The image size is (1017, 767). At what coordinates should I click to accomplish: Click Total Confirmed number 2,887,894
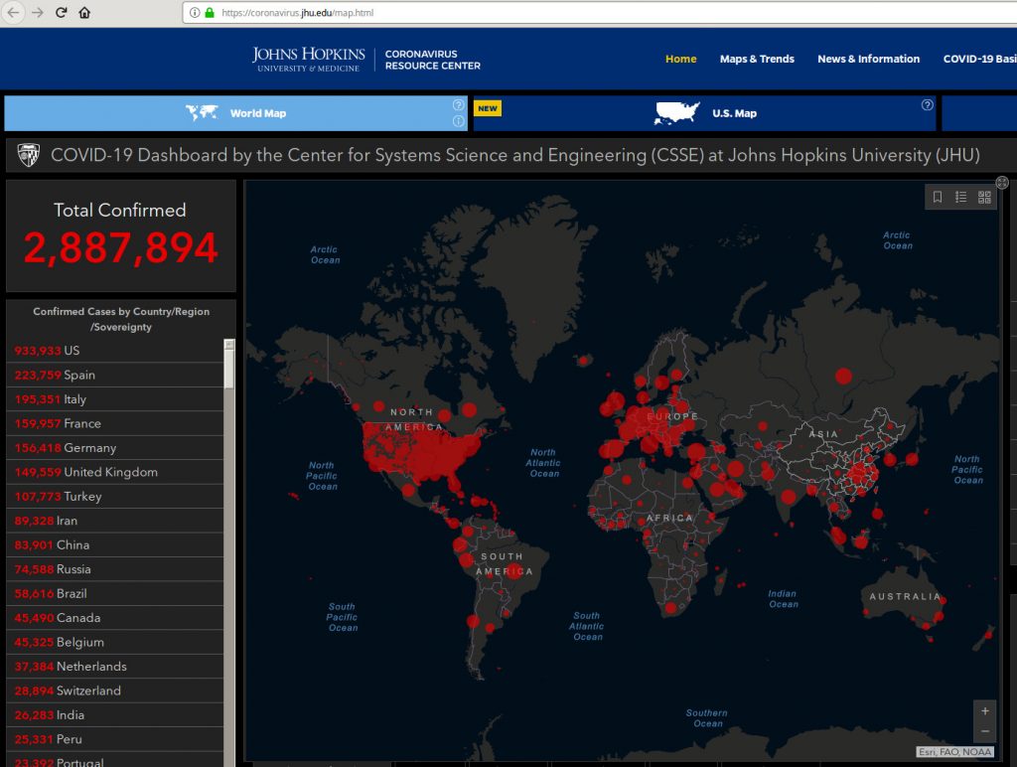click(120, 247)
